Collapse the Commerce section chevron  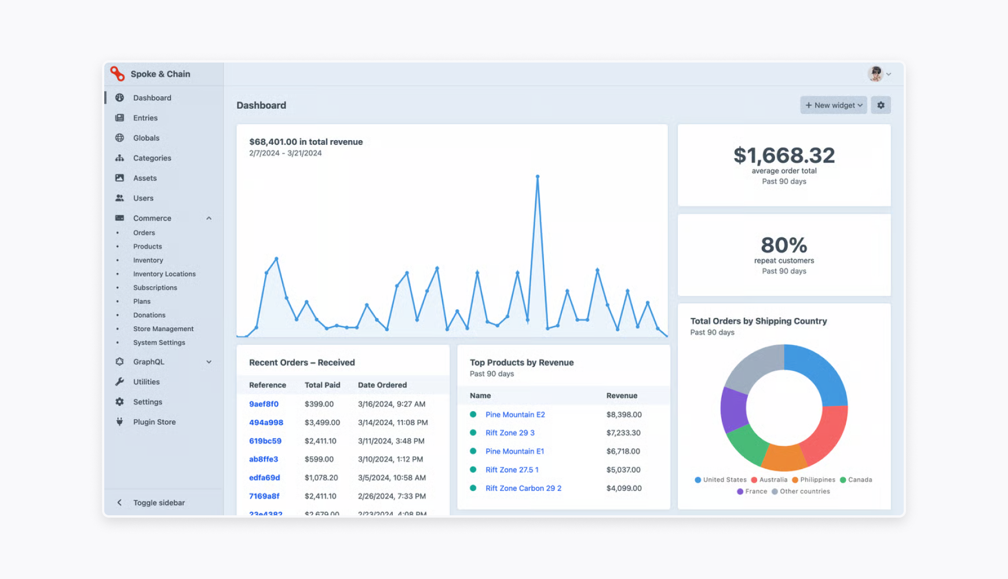[209, 218]
